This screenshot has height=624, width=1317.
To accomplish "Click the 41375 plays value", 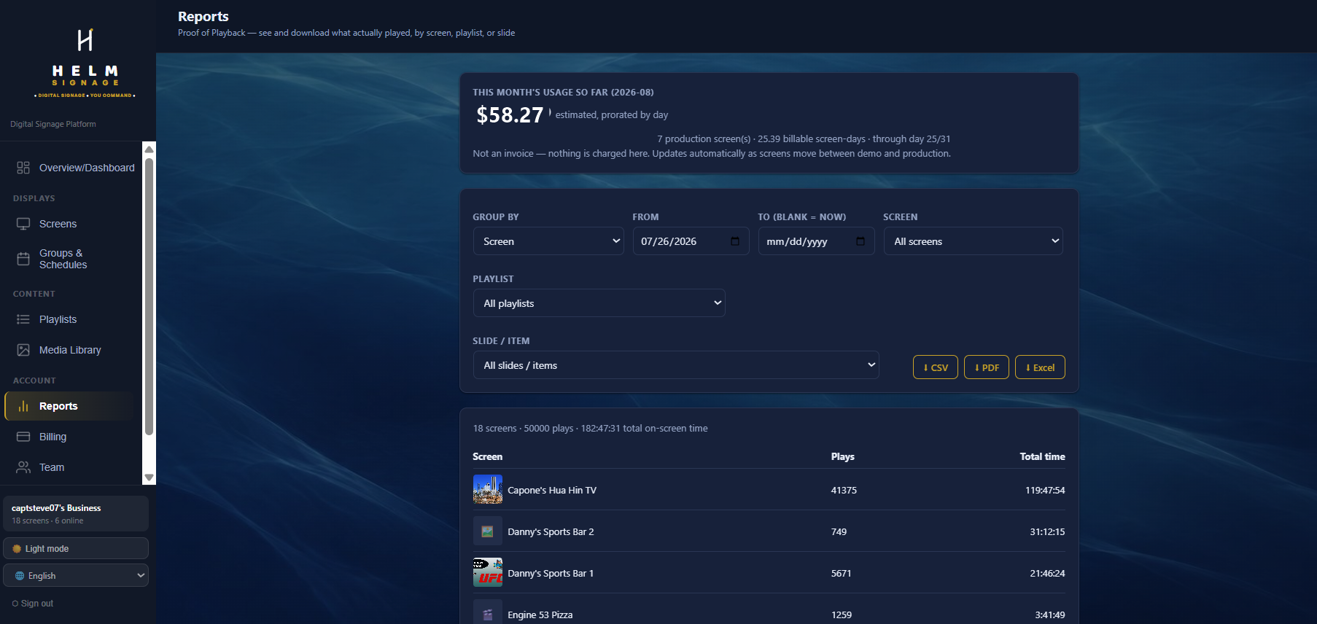I will [x=844, y=490].
